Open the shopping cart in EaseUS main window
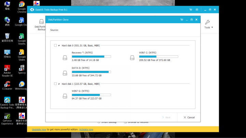246x138 pixels. 191,10
